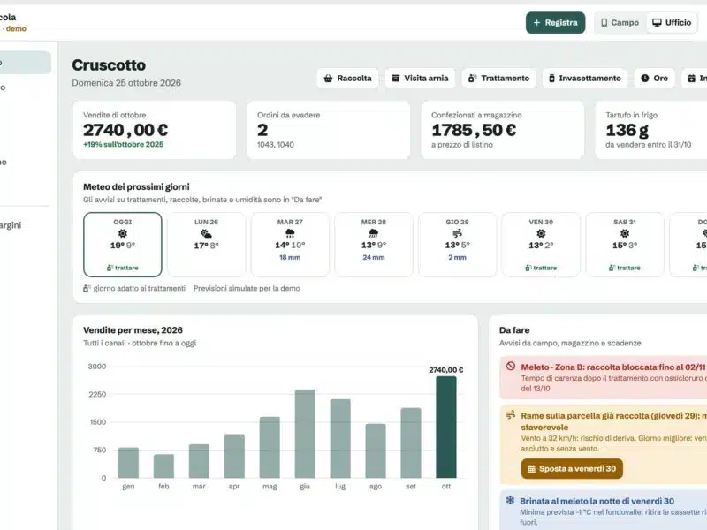Select the SAB 31 weather card

[x=625, y=245]
